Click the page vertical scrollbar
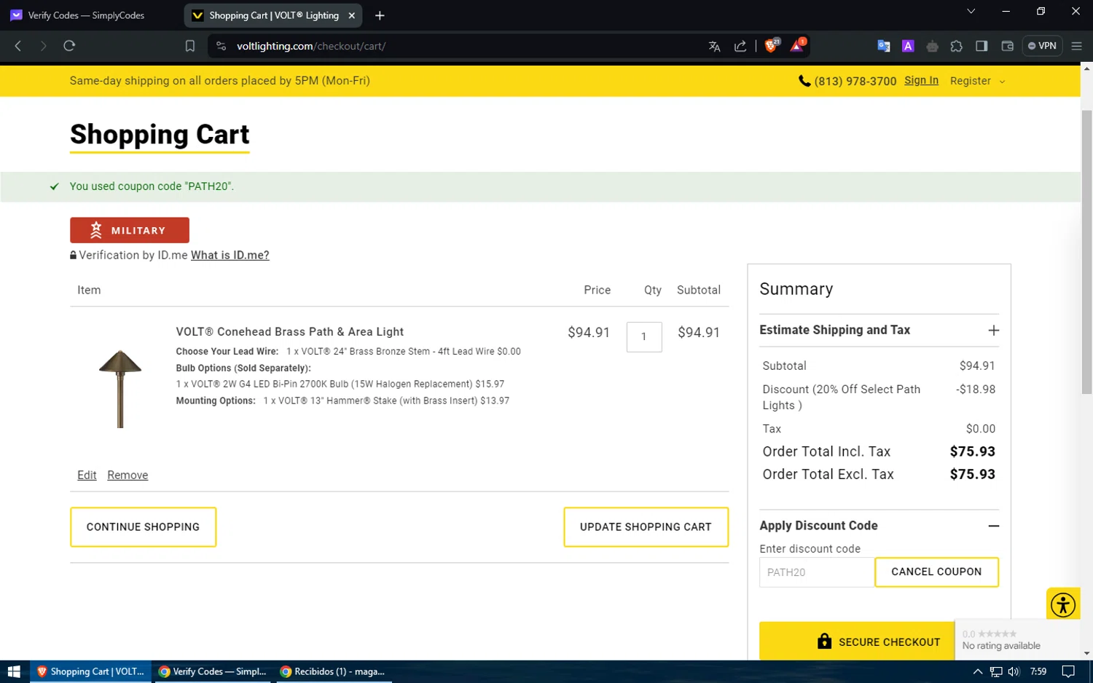 tap(1086, 253)
